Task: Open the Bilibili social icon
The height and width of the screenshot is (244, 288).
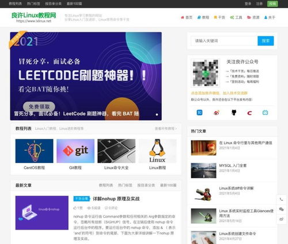Action: pyautogui.click(x=265, y=113)
